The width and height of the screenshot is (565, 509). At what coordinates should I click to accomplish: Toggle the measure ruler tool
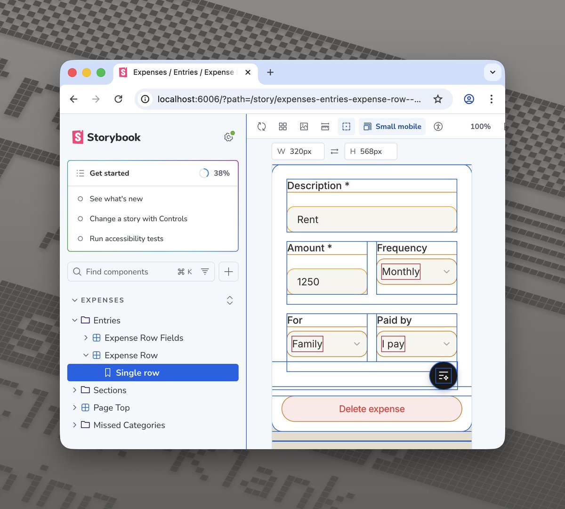click(325, 126)
